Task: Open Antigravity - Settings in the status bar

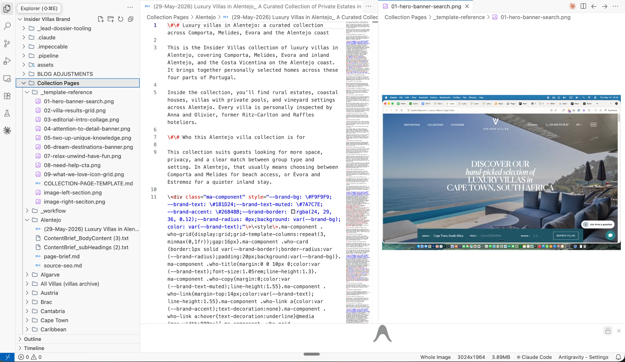Action: click(583, 357)
